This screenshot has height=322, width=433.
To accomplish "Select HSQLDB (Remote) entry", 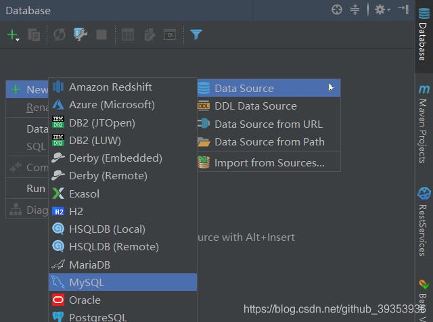I will click(x=122, y=247).
